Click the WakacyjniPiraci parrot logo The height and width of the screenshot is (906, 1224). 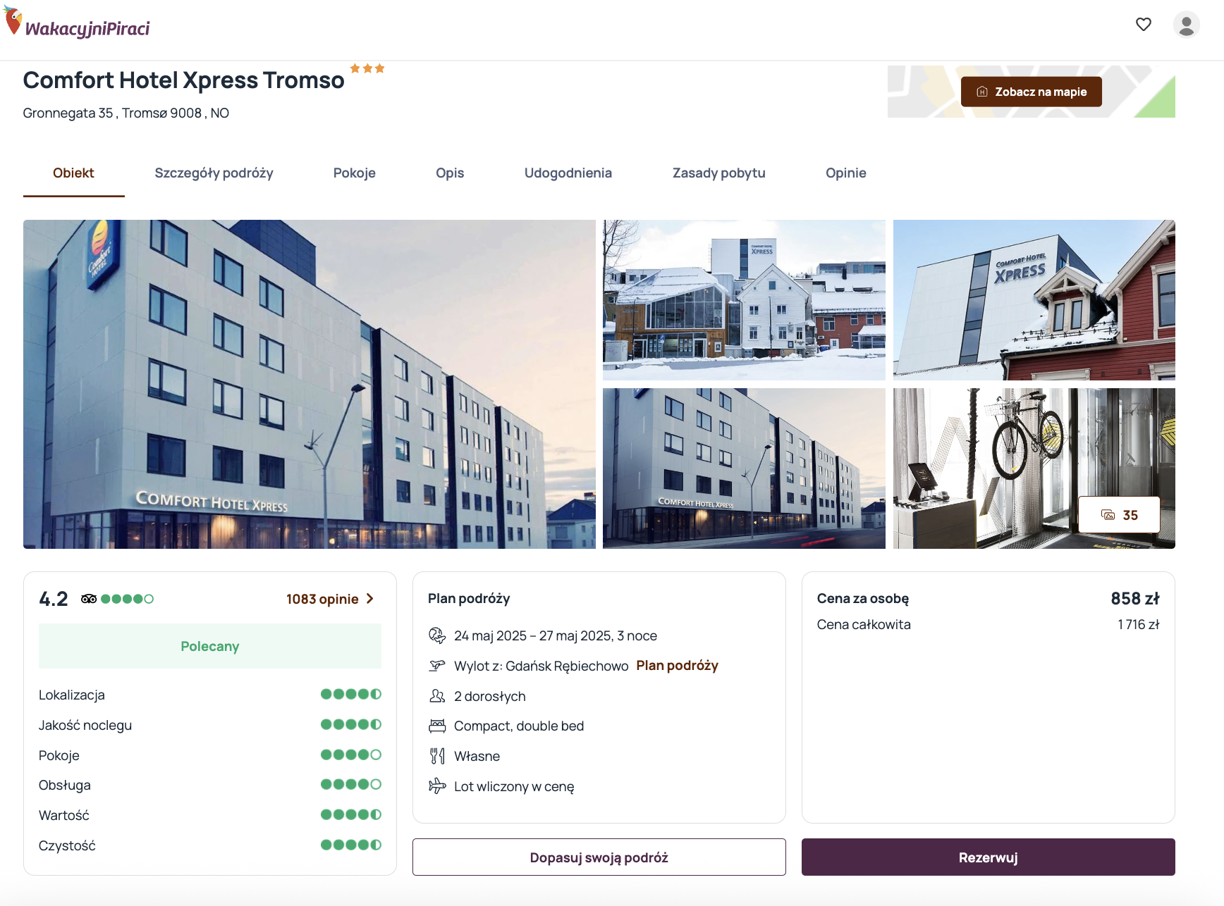tap(78, 24)
